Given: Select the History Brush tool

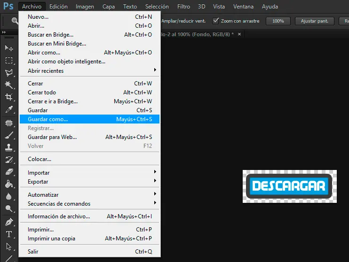Looking at the screenshot, I should [9, 160].
